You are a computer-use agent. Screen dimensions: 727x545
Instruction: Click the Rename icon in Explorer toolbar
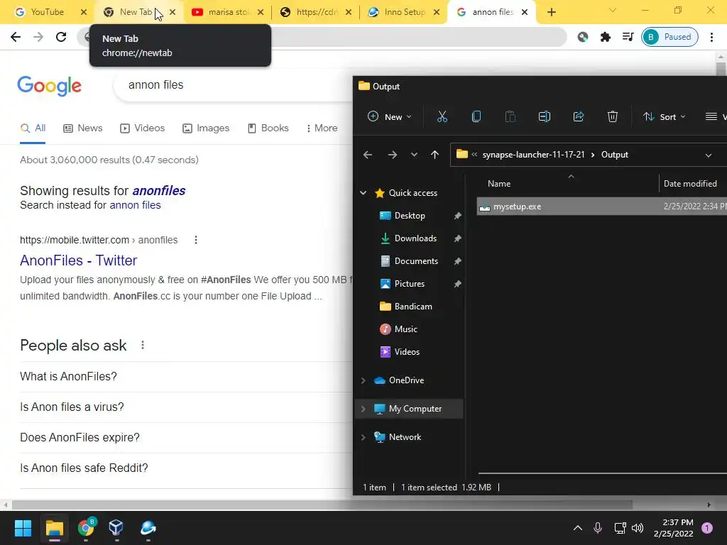[545, 117]
